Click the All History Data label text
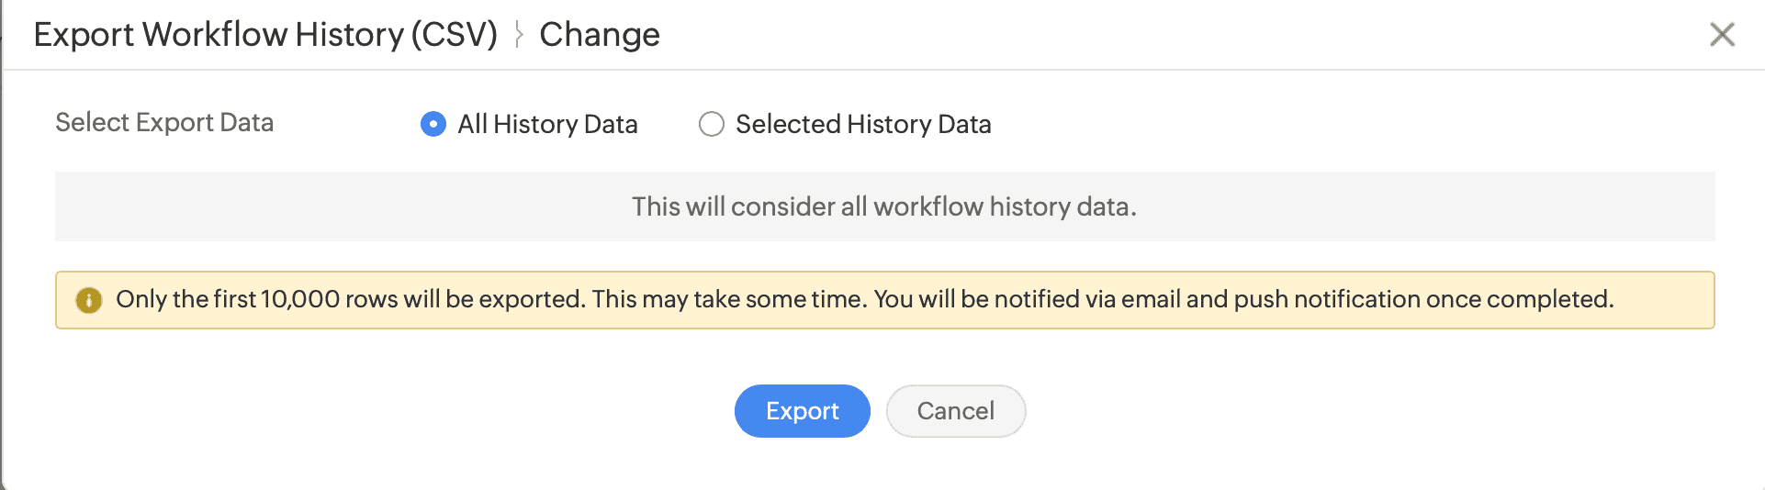 pyautogui.click(x=547, y=124)
